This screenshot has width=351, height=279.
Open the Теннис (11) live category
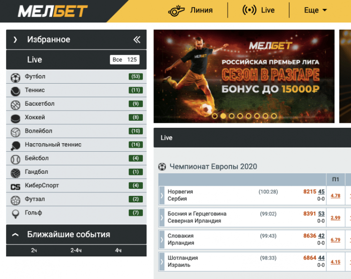76,90
